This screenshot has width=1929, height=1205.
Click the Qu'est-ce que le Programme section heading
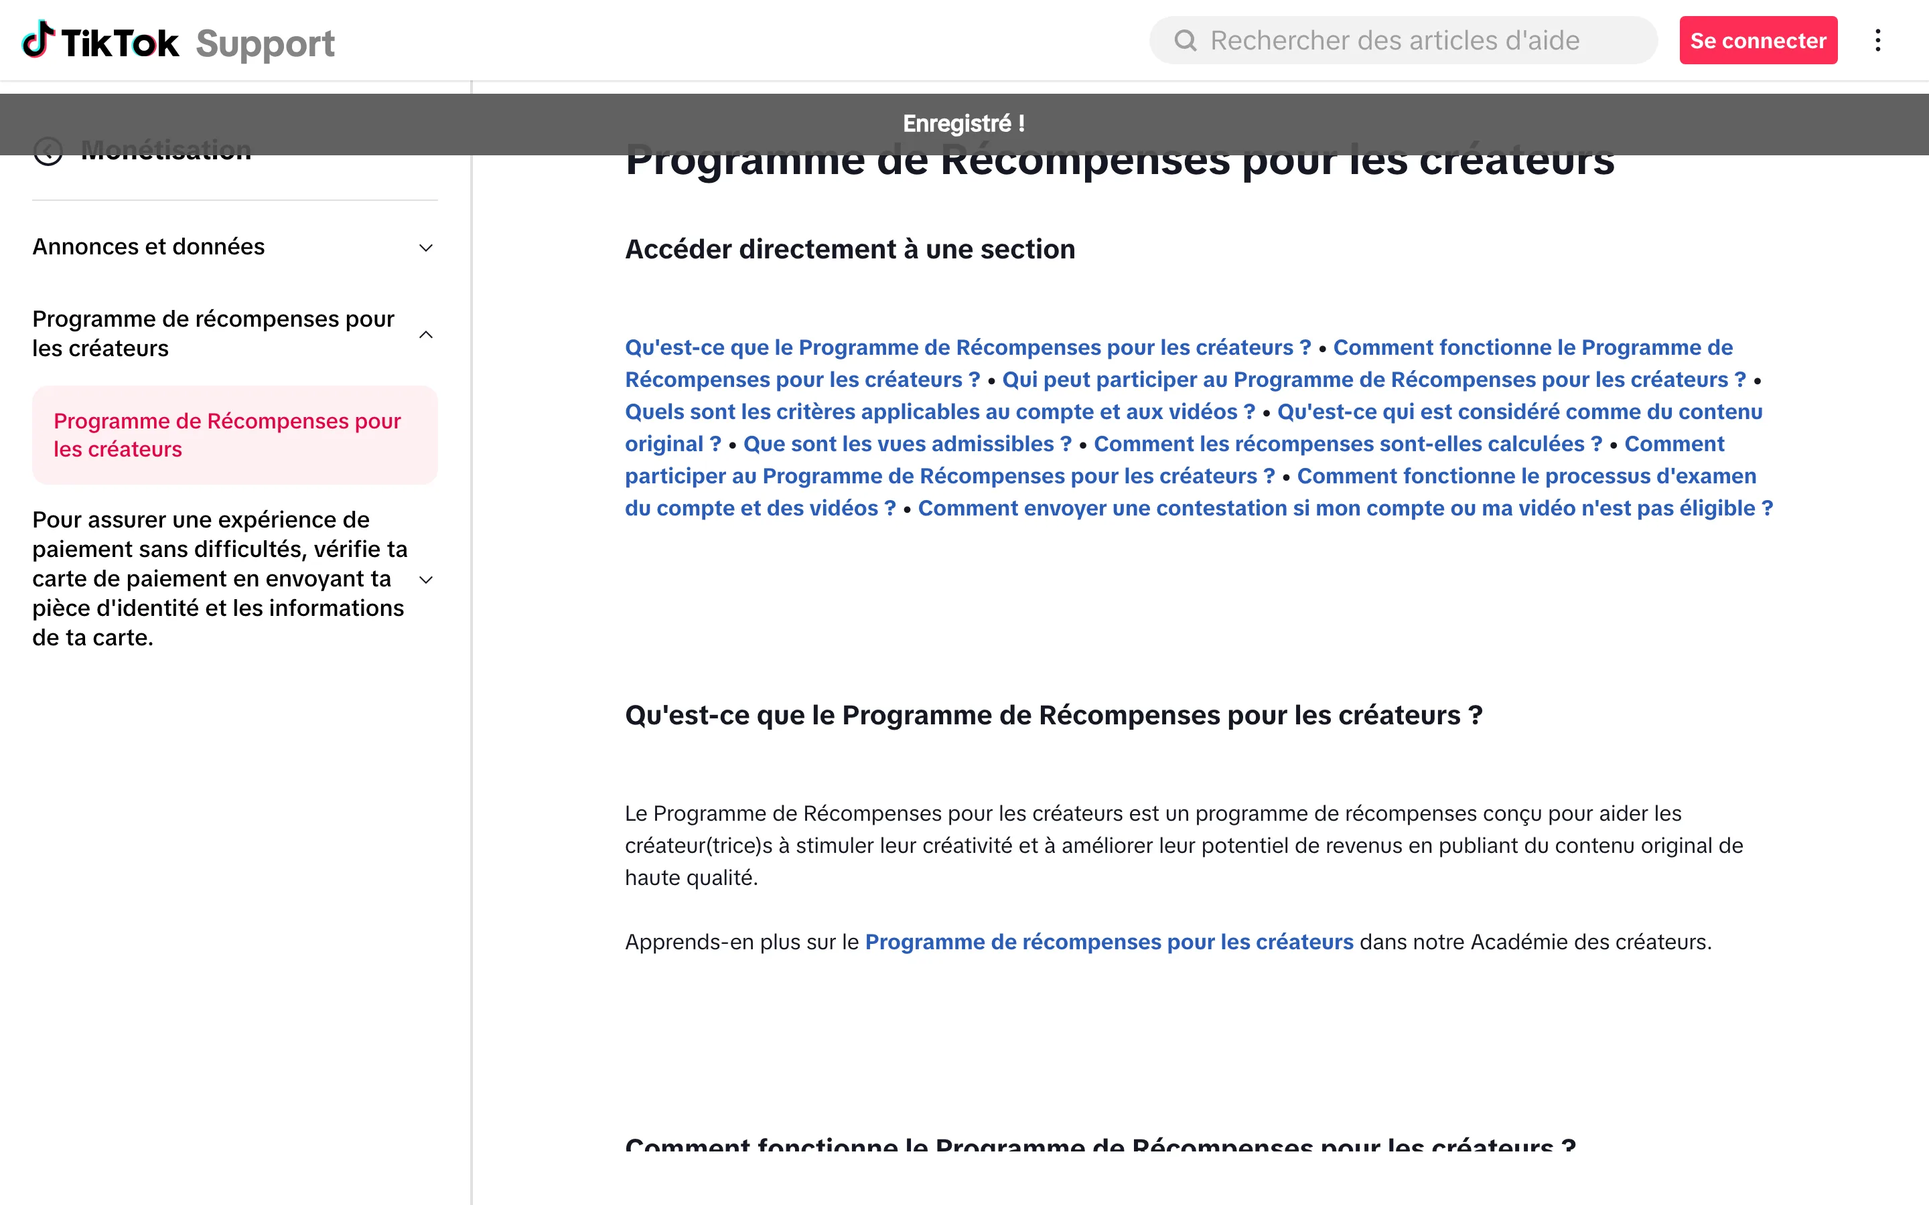click(x=1053, y=716)
